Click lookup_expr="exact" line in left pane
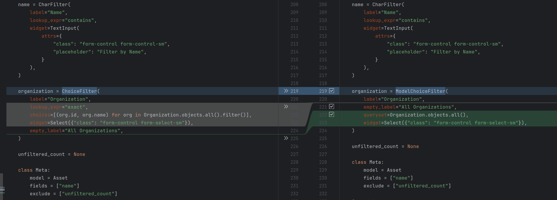Viewport: 557px width, 200px height. [x=58, y=107]
